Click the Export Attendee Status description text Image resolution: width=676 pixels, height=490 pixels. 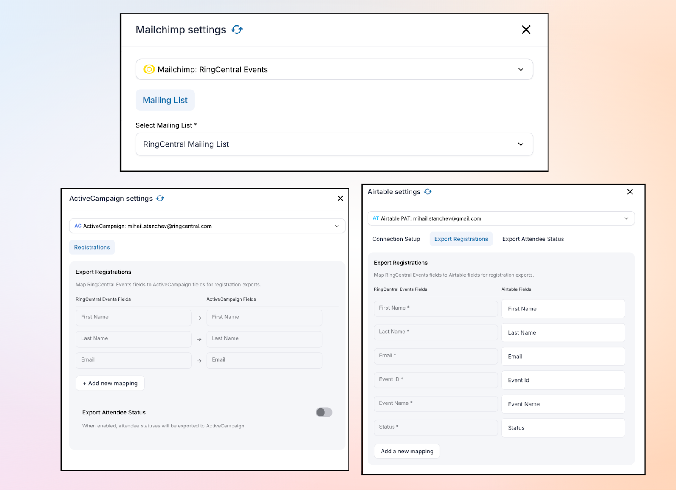click(x=164, y=426)
